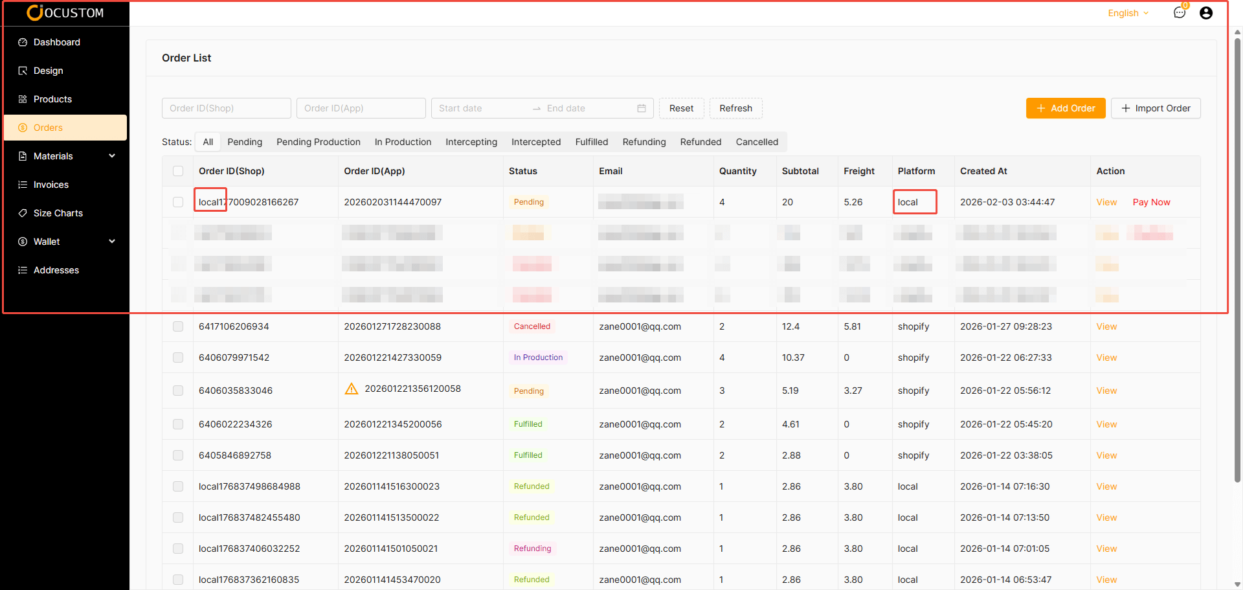Filter orders by In Production status
This screenshot has height=590, width=1243.
403,142
